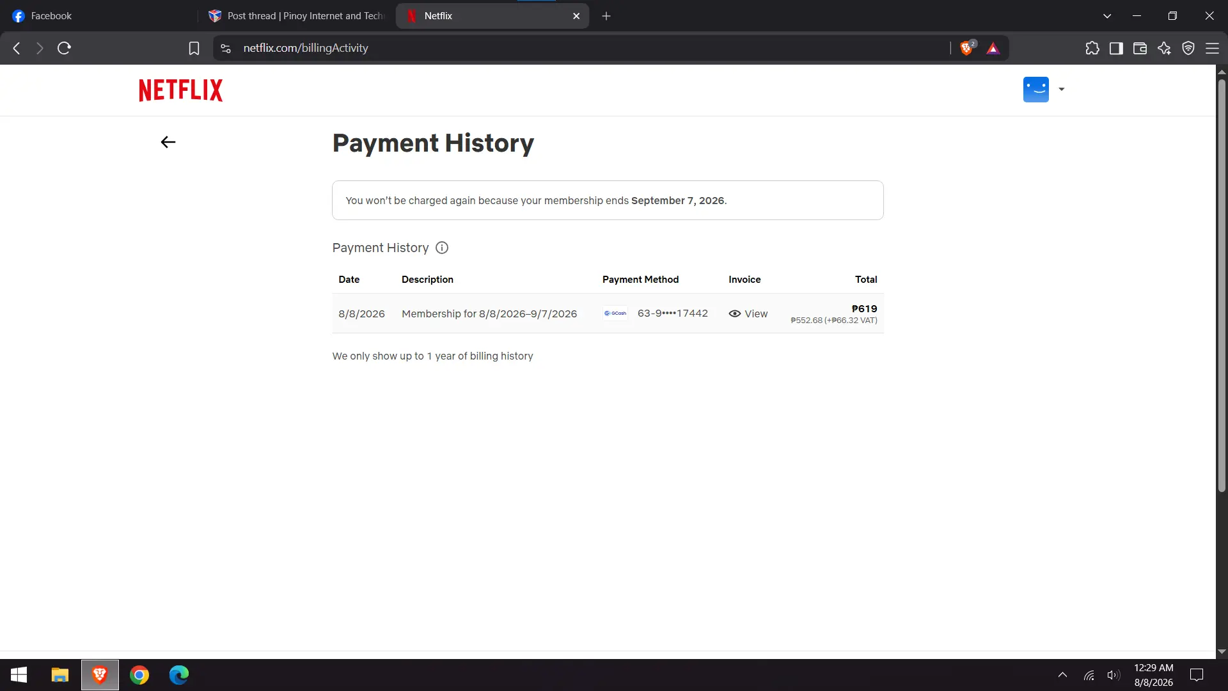Open Brave Shields icon
Image resolution: width=1228 pixels, height=691 pixels.
point(967,48)
